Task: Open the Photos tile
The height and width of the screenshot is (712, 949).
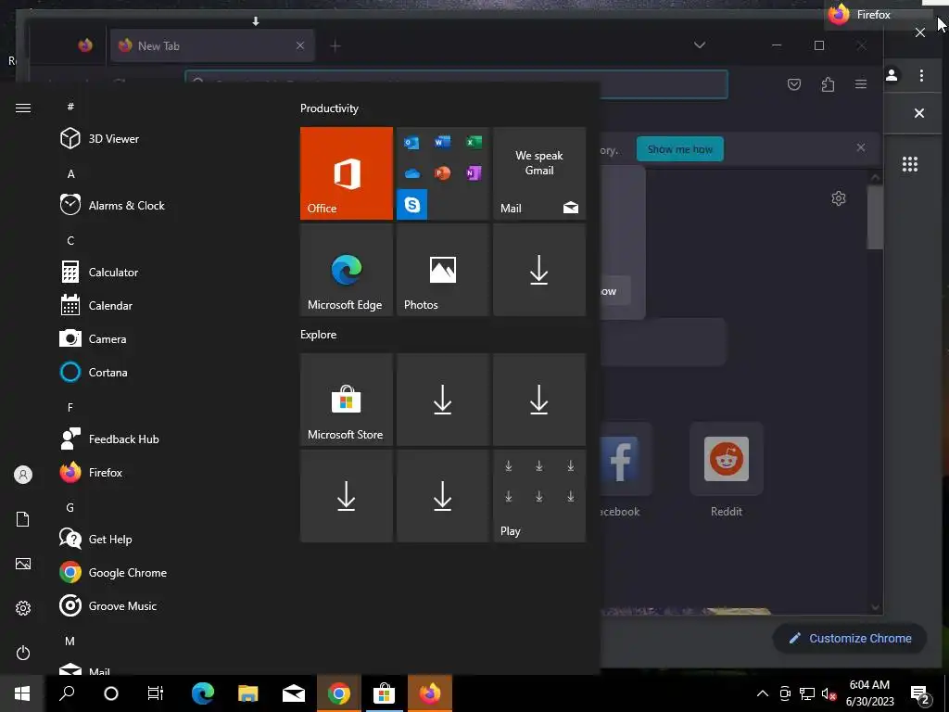Action: [x=442, y=270]
